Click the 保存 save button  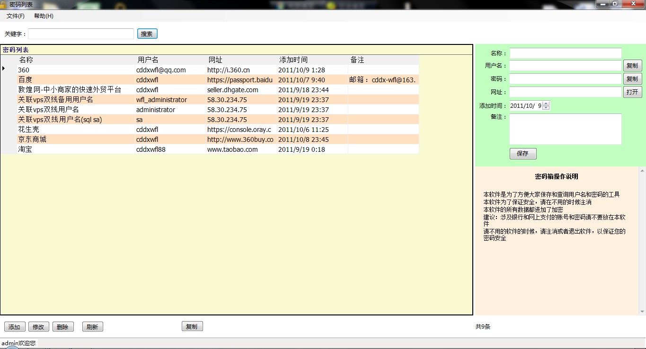(x=523, y=154)
